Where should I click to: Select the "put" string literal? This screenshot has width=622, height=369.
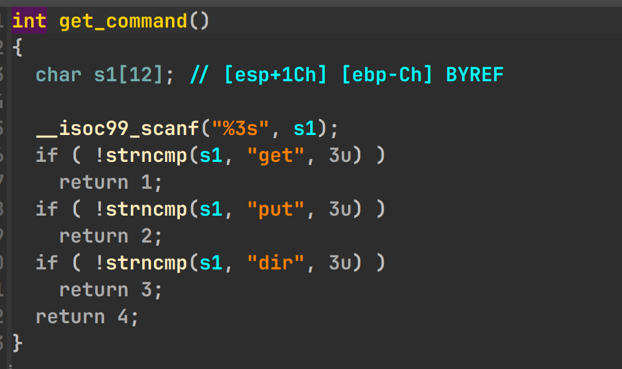coord(275,210)
